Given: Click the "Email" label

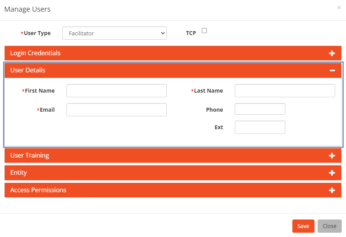Looking at the screenshot, I should [x=47, y=110].
